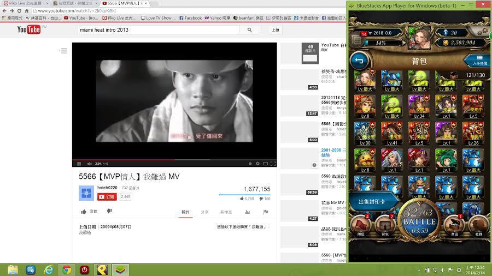Subscribe to hsieh0220 with red button
The height and width of the screenshot is (276, 492).
pyautogui.click(x=107, y=197)
